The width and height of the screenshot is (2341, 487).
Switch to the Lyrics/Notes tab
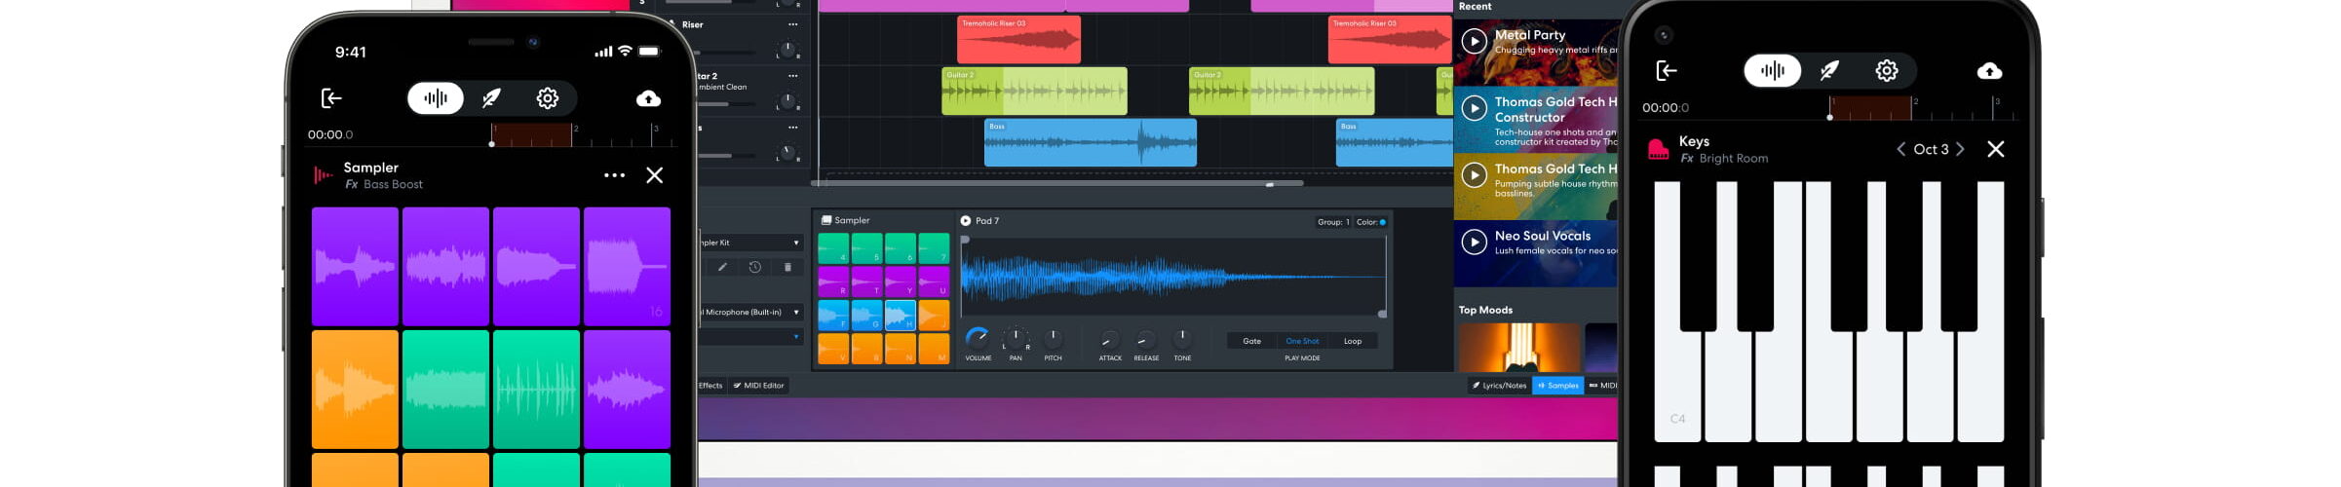[1499, 386]
